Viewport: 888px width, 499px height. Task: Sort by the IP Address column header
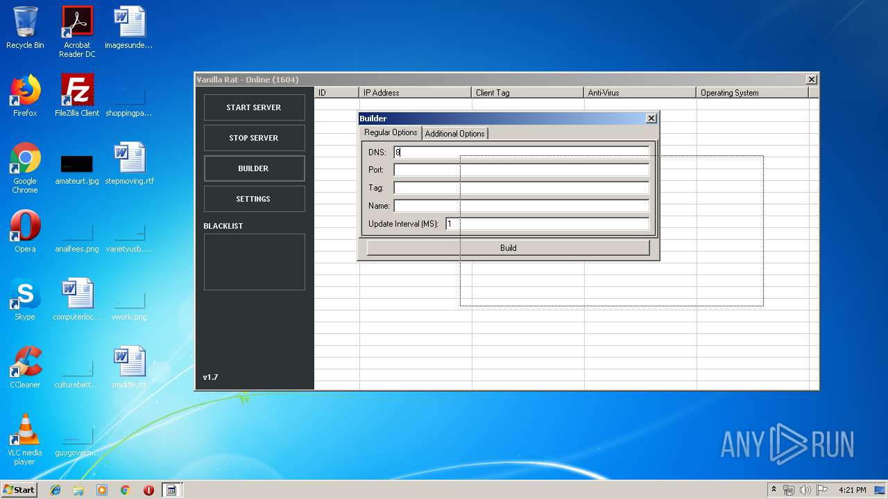pos(415,92)
